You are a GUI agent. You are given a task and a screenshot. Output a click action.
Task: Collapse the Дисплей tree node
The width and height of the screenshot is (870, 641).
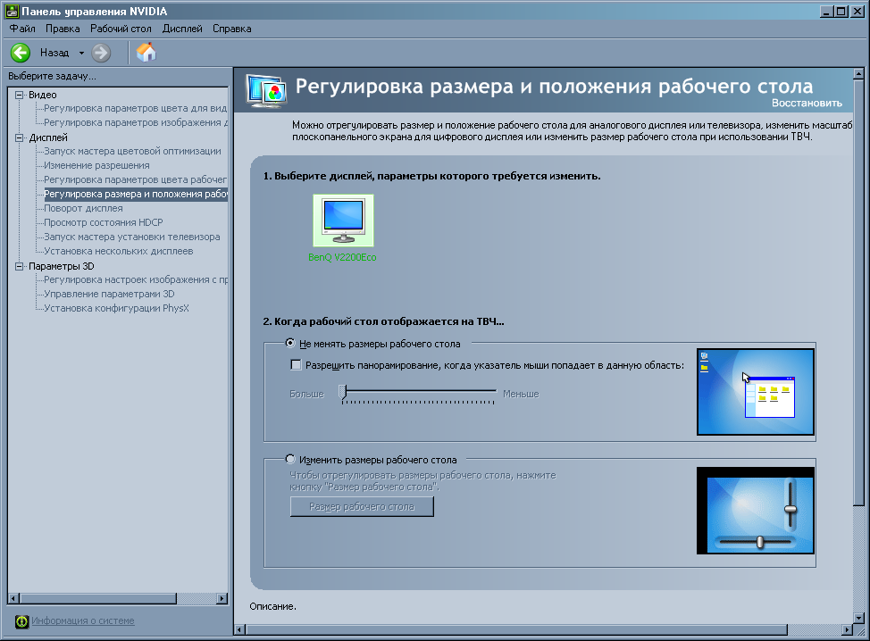click(x=20, y=137)
